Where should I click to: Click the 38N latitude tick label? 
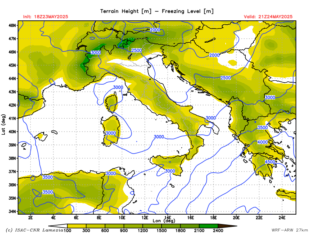(13, 158)
